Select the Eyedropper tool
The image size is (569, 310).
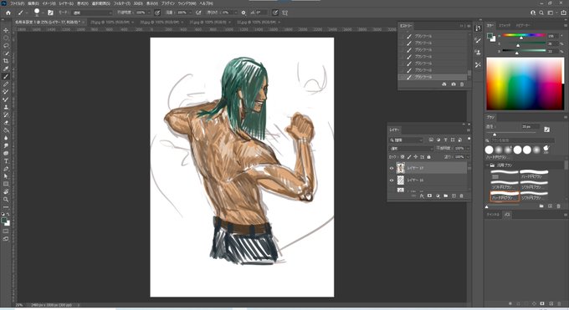tap(6, 69)
